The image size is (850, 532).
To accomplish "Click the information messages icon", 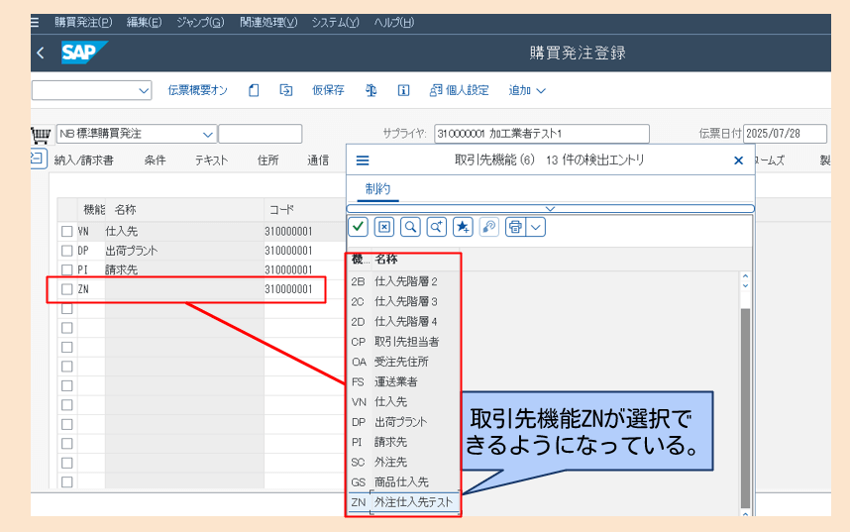I will [x=403, y=90].
